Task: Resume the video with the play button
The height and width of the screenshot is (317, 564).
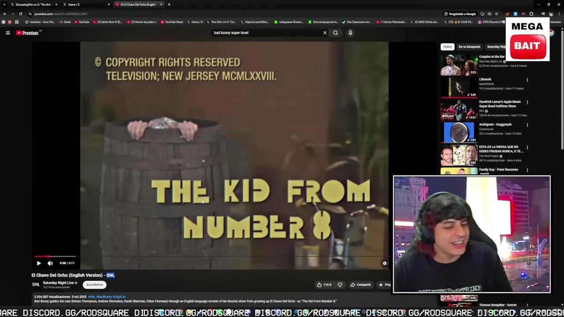Action: coord(39,263)
